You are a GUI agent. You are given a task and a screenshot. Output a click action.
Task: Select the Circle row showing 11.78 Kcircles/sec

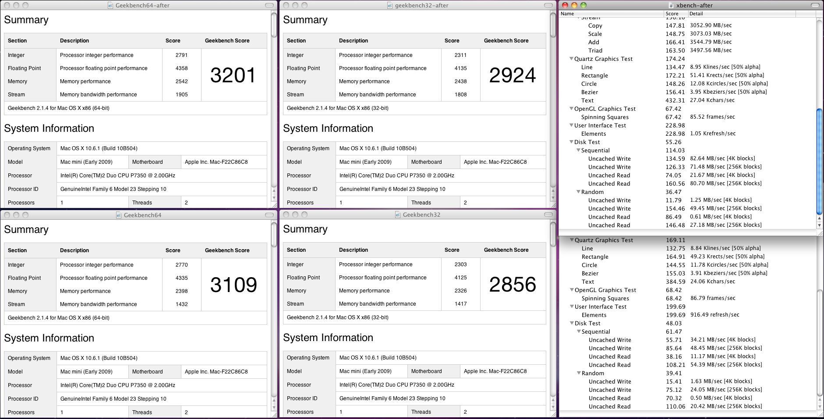coord(688,265)
